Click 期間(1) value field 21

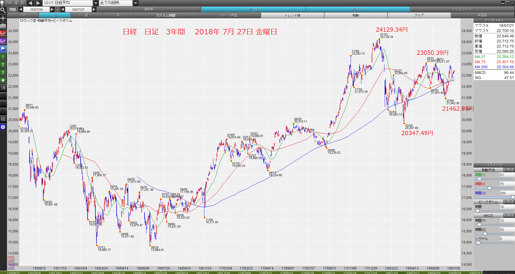click(x=507, y=175)
